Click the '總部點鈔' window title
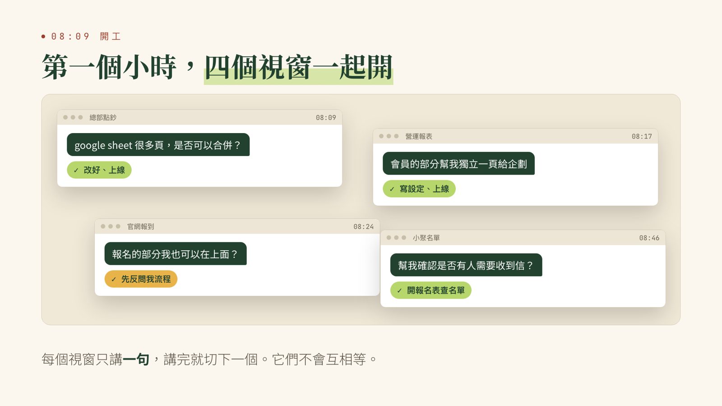The width and height of the screenshot is (722, 406). 103,118
